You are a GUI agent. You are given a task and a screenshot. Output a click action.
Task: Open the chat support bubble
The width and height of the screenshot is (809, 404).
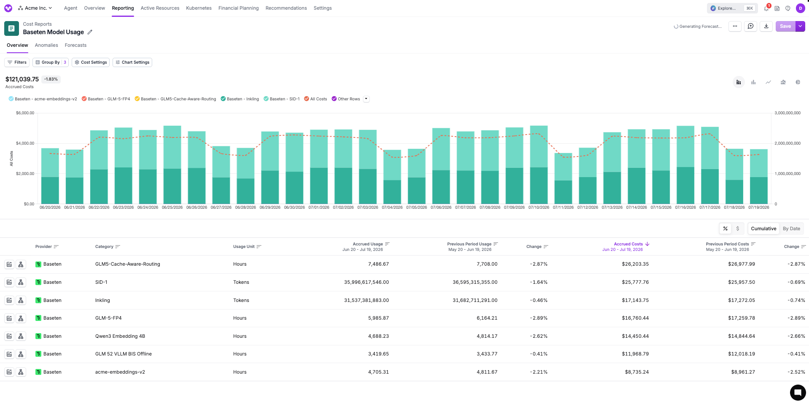coord(798,393)
